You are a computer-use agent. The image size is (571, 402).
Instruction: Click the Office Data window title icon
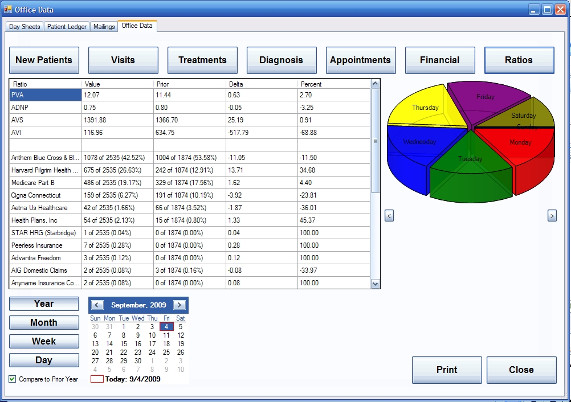(7, 9)
